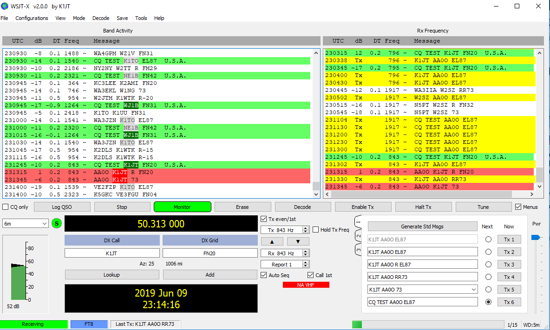Viewport: 550px width, 330px height.
Task: Click Rx Frequency horizontal scrollbar right arrow
Action: (532, 194)
